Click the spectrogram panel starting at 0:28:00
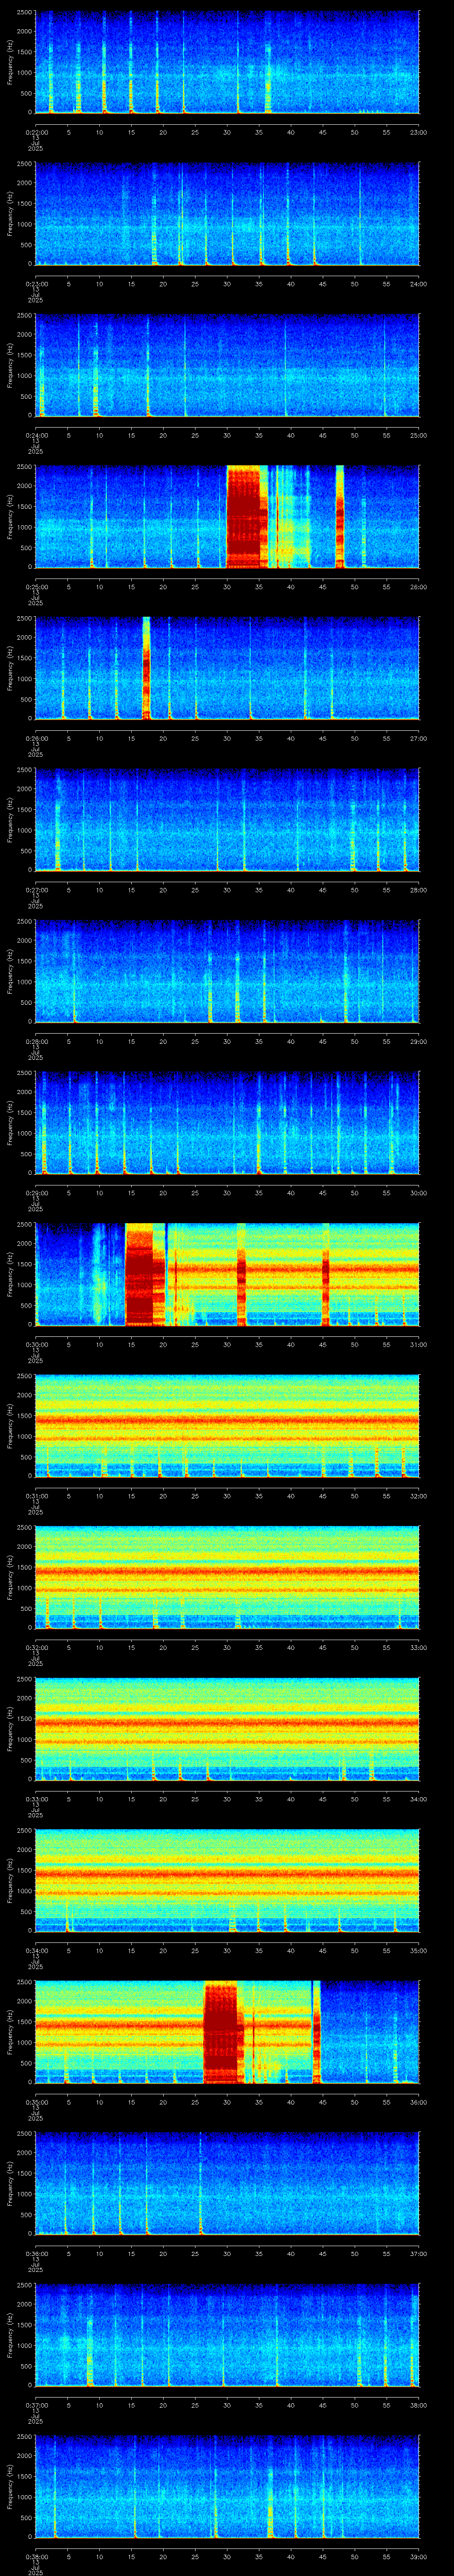Viewport: 454px width, 2576px height. 227,971
